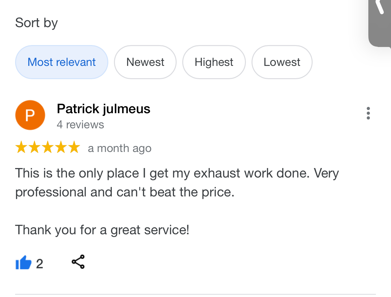Open the three-dot review options menu
This screenshot has width=391, height=297.
[368, 113]
